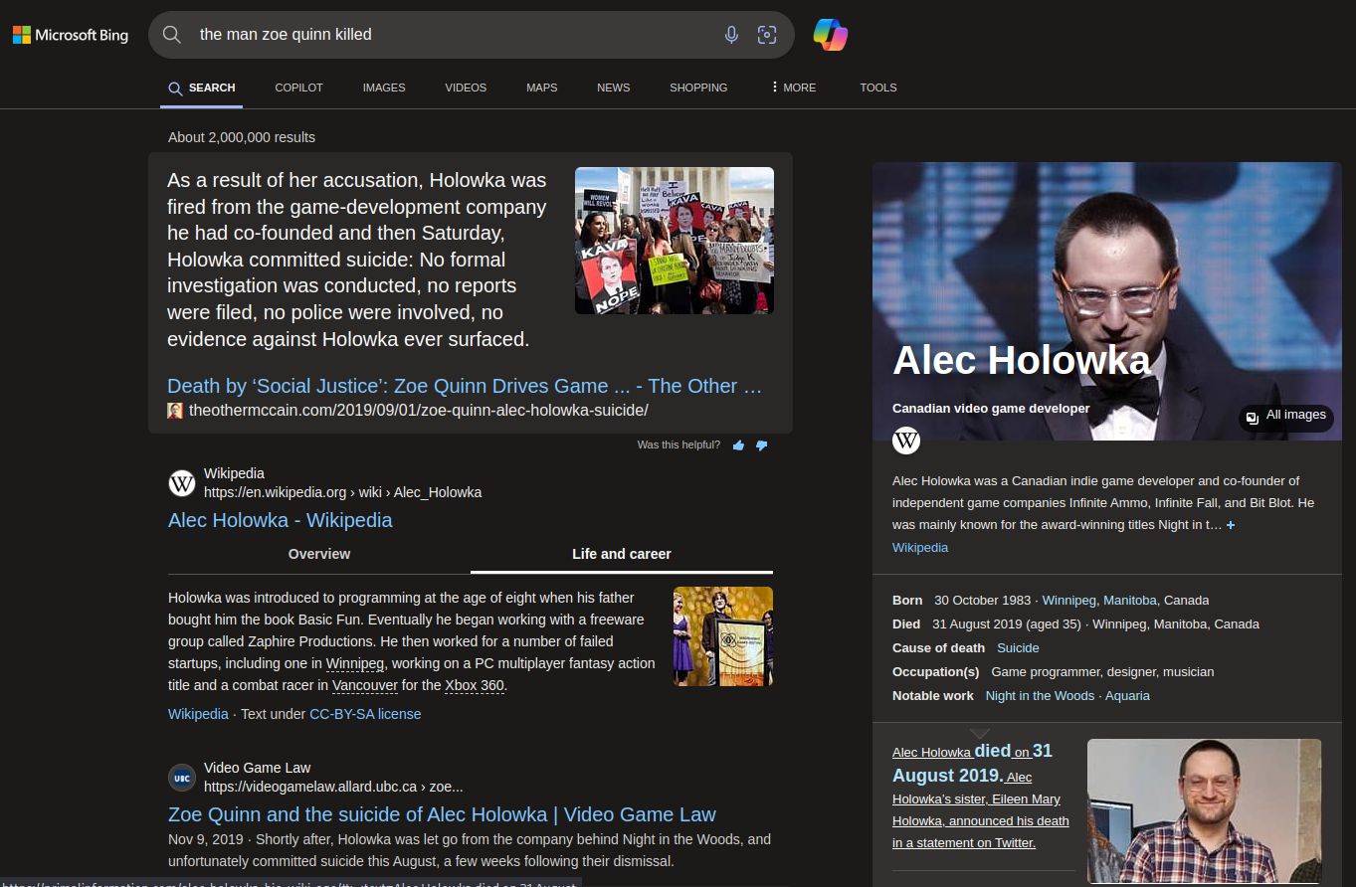Click the en.wikipedia.org breadcrumb URL

(x=342, y=492)
